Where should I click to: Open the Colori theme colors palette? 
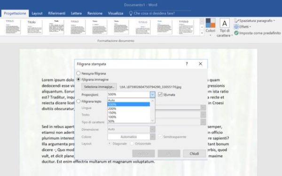click(x=211, y=27)
